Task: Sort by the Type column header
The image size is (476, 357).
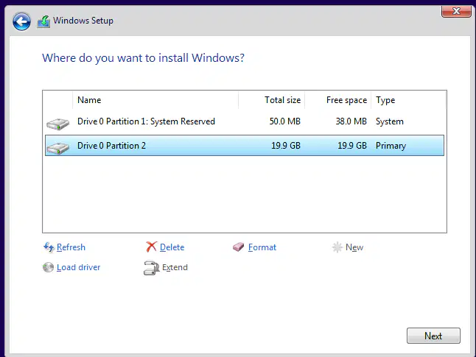Action: click(x=408, y=100)
